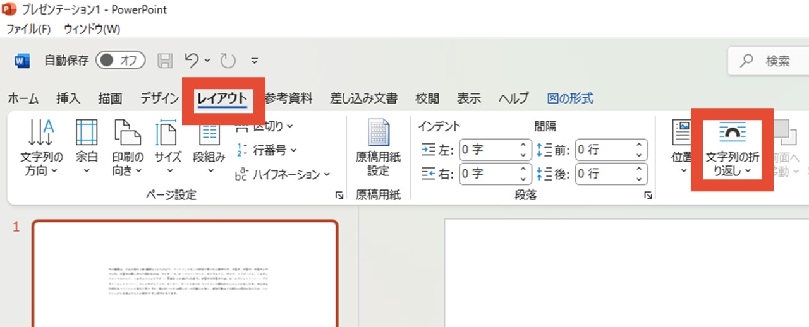Screen dimensions: 809x327
Task: Switch to the 図の形式 tab
Action: pos(570,98)
